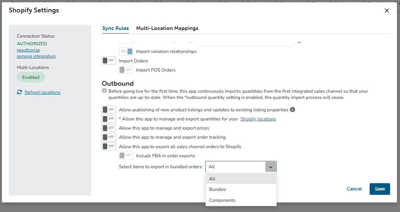Viewport: 400px width, 212px height.
Task: Select Components from the dropdown list
Action: point(241,200)
